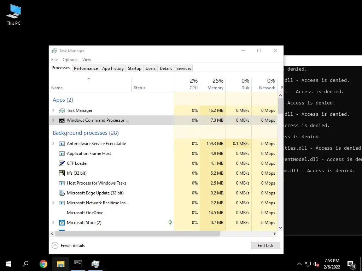362x271 pixels.
Task: Sort by the Name column header
Action: 90,85
